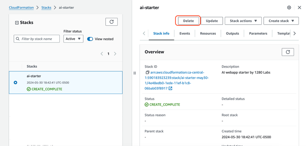Go to previous page of stacks
This screenshot has height=146, width=306.
[102, 54]
